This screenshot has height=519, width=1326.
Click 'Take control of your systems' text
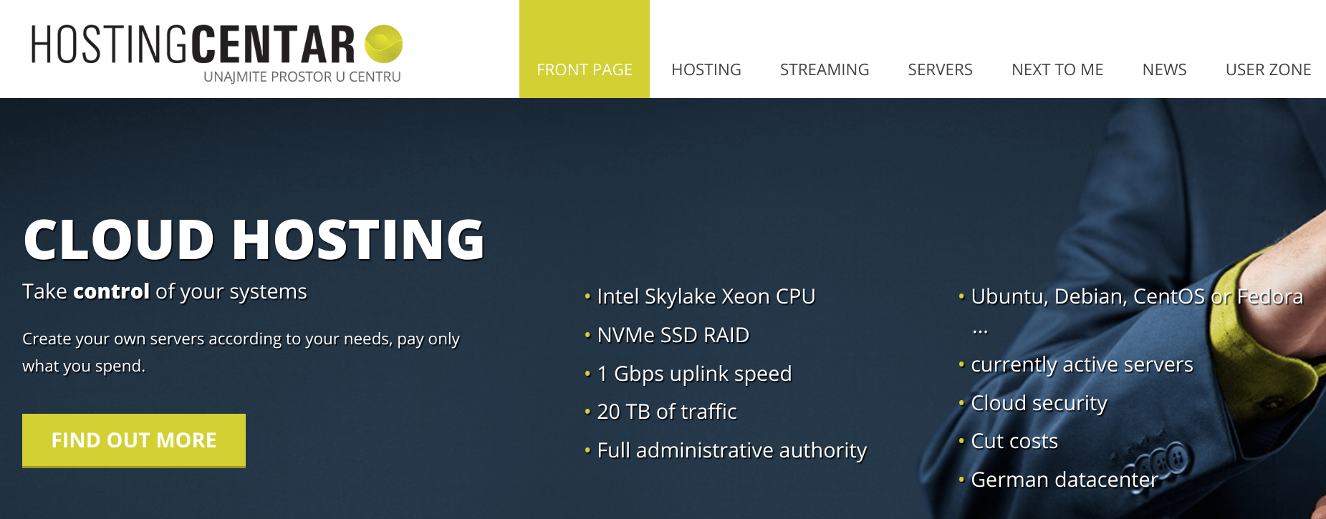click(165, 291)
